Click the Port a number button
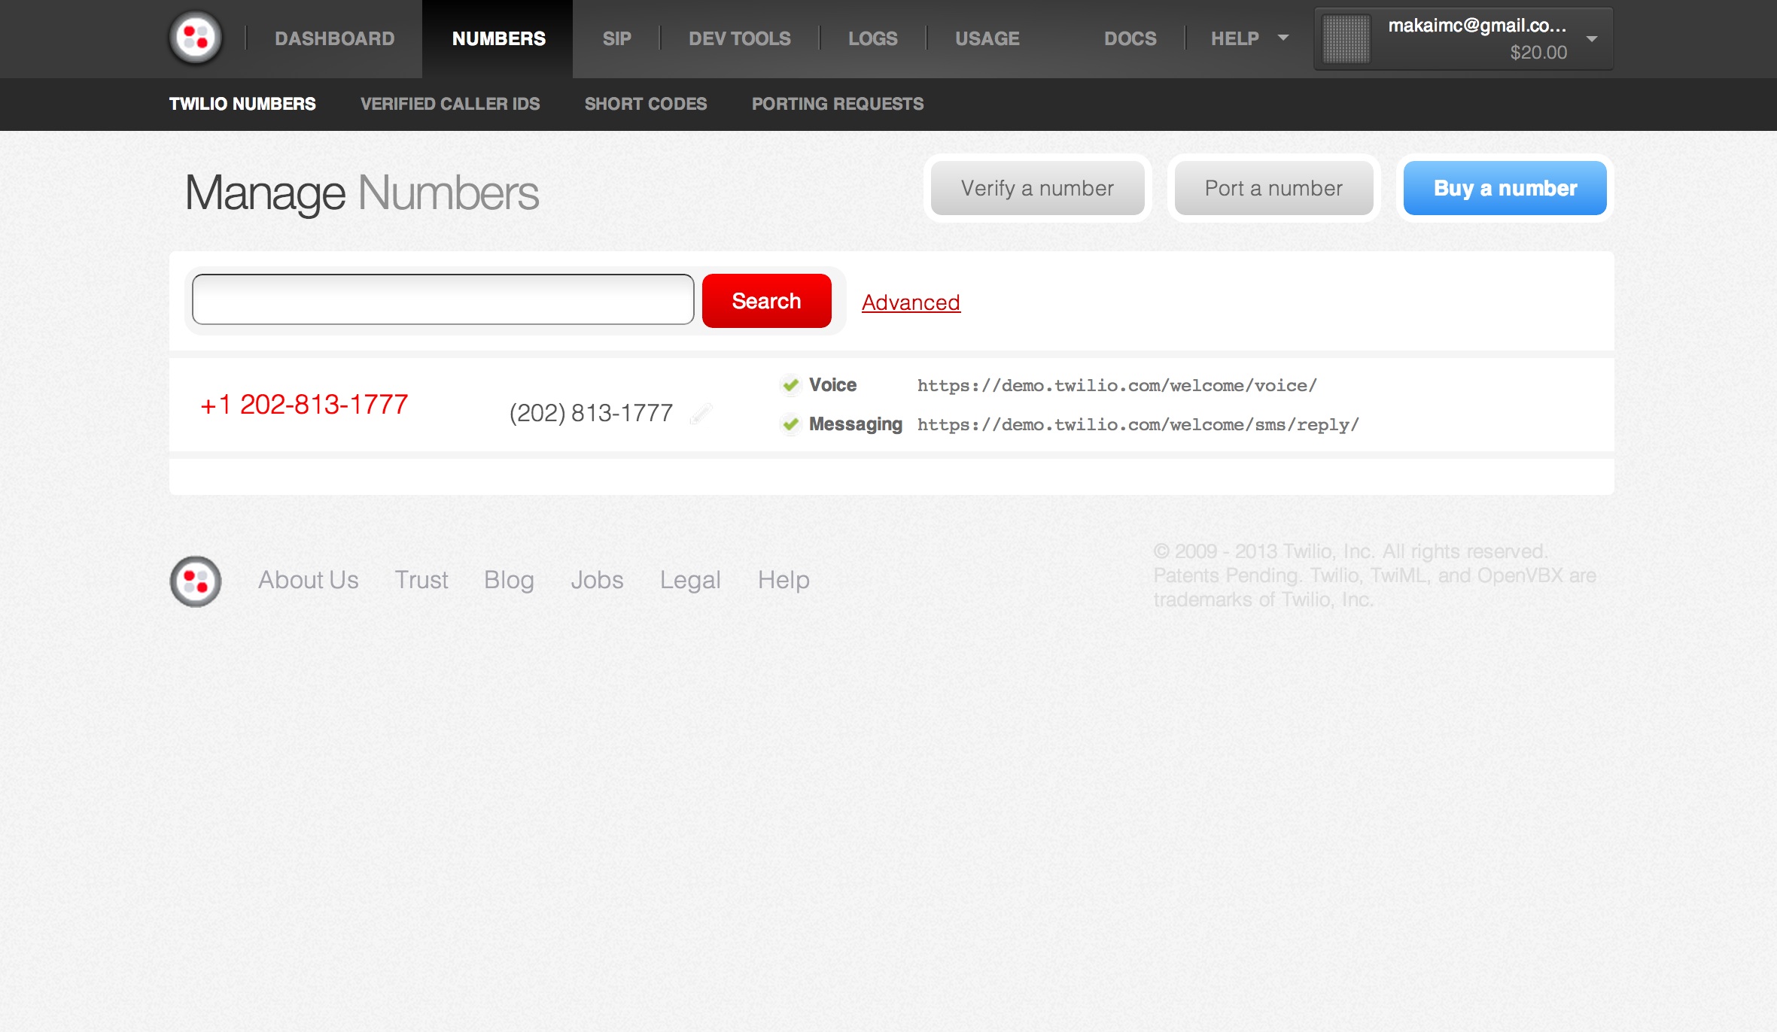1777x1032 pixels. click(1273, 188)
